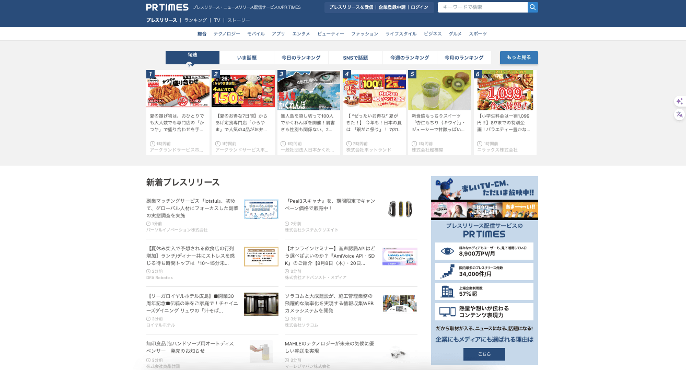Select the アプリ category
The width and height of the screenshot is (686, 370).
point(278,34)
